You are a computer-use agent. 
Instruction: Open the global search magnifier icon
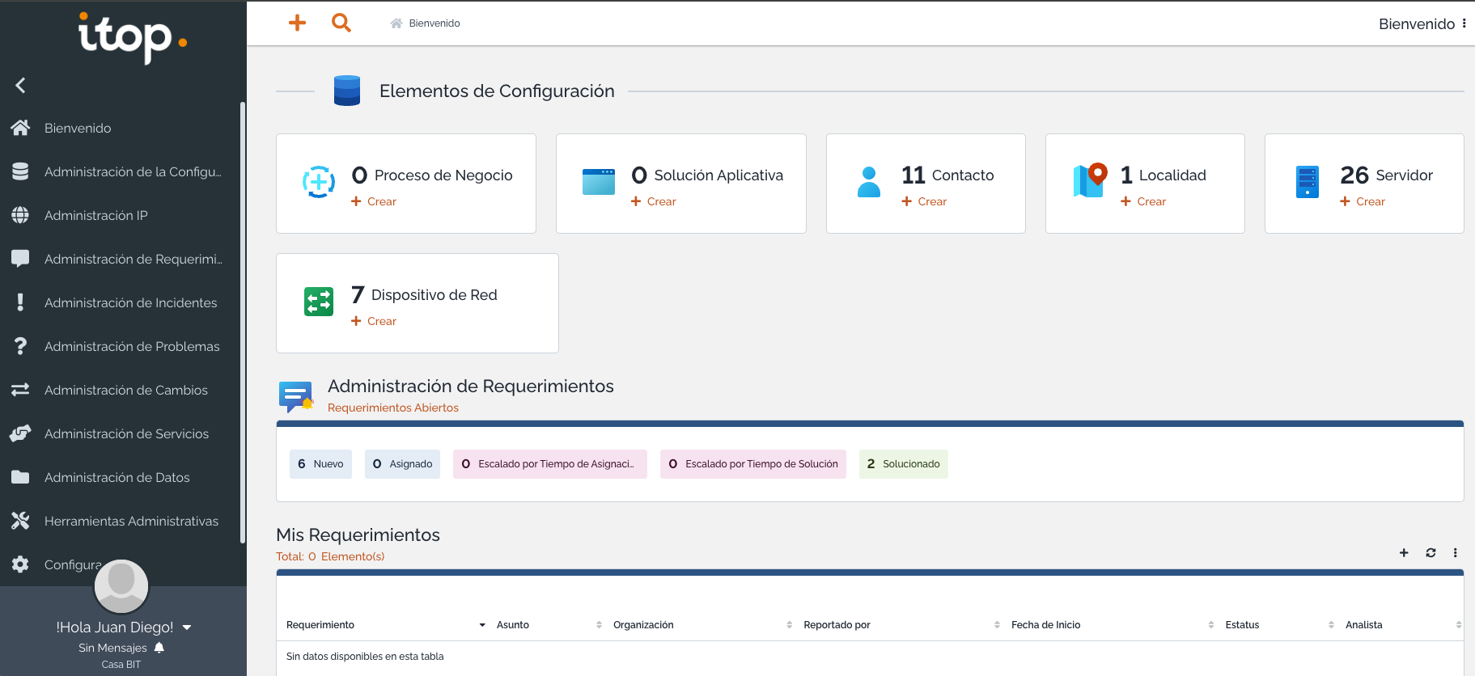[341, 23]
